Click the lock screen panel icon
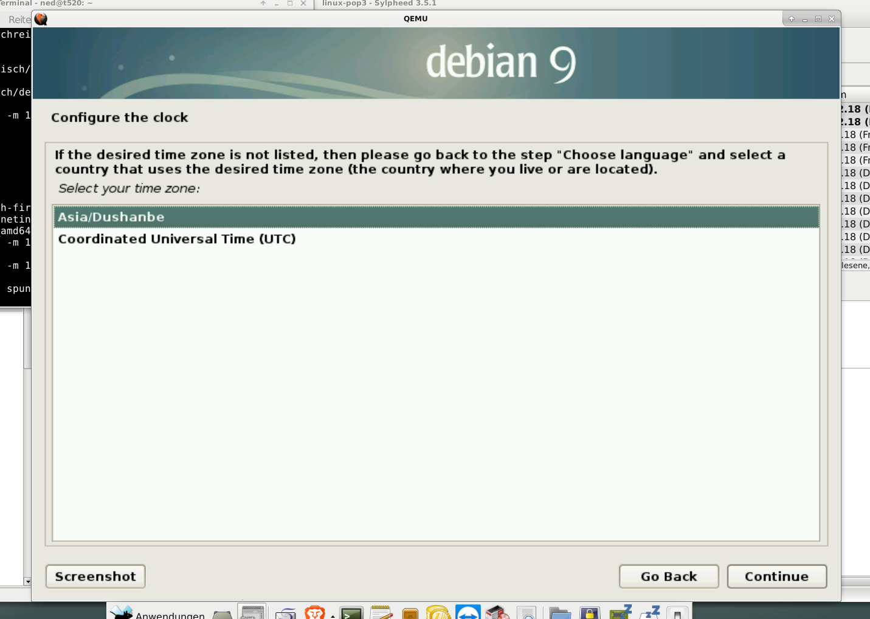This screenshot has width=870, height=619. tap(590, 613)
